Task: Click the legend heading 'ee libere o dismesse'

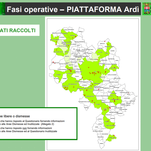Action: pyautogui.click(x=15, y=116)
